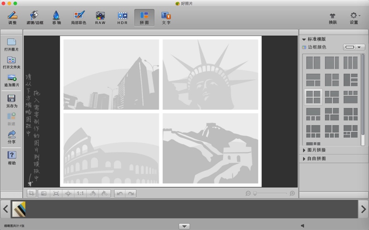Click the undo arrow
The height and width of the screenshot is (230, 369).
(x=120, y=193)
